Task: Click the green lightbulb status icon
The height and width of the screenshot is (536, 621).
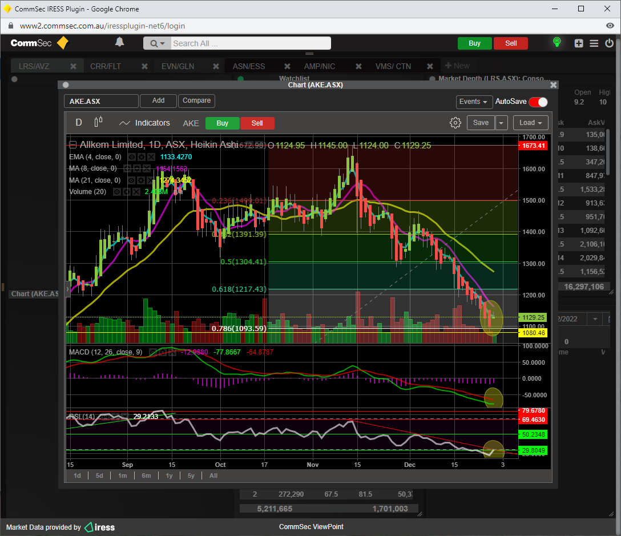Action: (x=557, y=42)
